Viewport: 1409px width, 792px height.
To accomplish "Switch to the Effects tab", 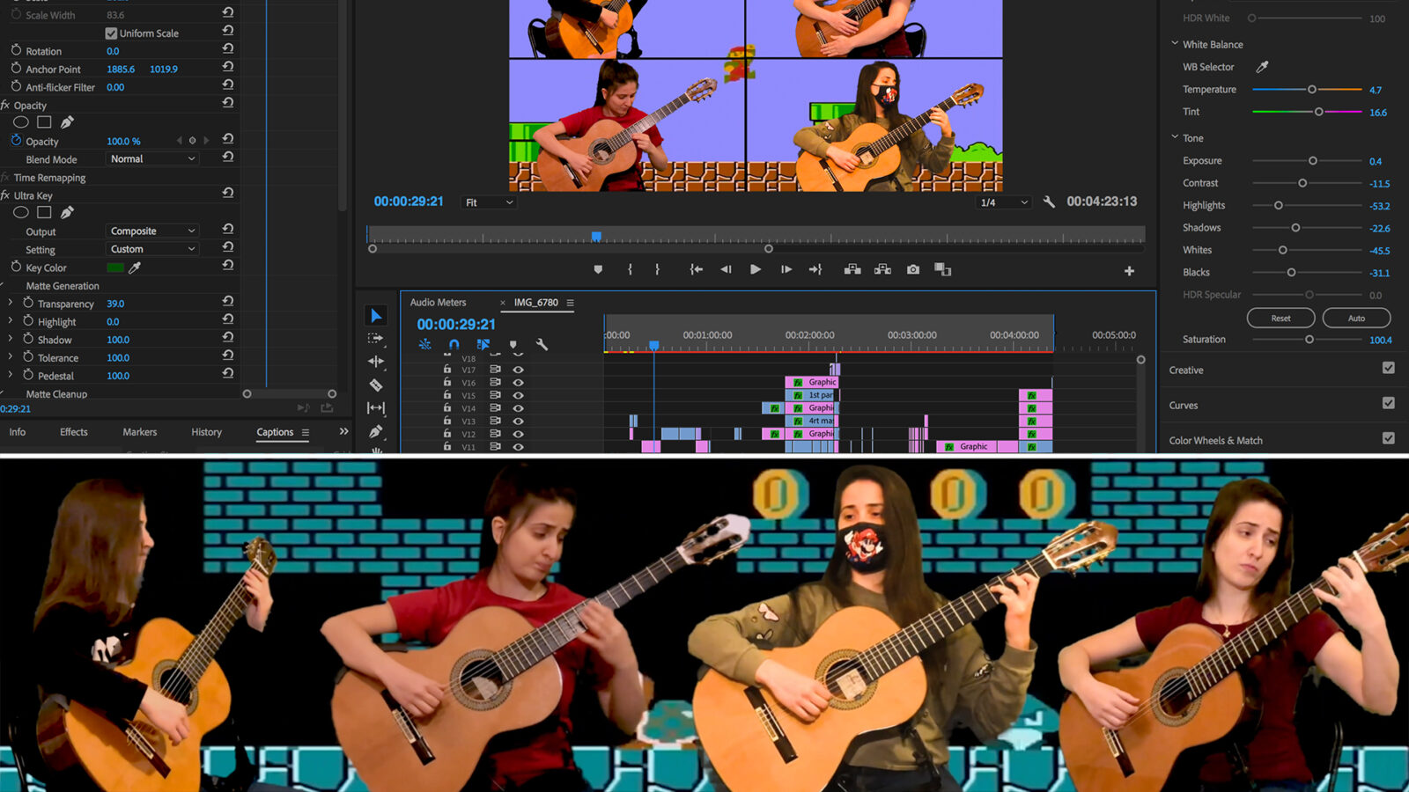I will click(74, 432).
